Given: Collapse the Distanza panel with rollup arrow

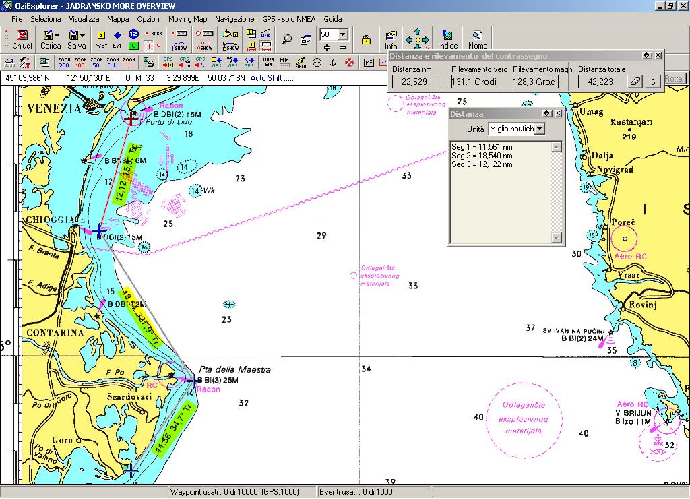Looking at the screenshot, I should 547,113.
